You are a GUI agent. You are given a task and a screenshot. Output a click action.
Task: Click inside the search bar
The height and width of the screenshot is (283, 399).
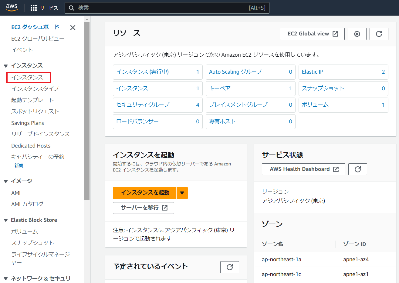(167, 8)
